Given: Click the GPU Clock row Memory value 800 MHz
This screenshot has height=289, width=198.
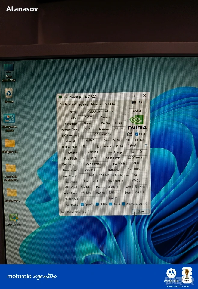Looking at the screenshot, I should (113, 187).
